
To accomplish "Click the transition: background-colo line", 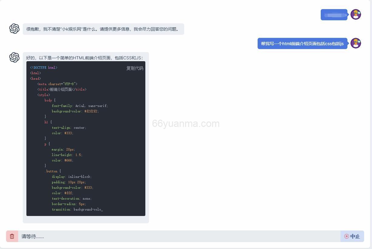I will (x=77, y=209).
